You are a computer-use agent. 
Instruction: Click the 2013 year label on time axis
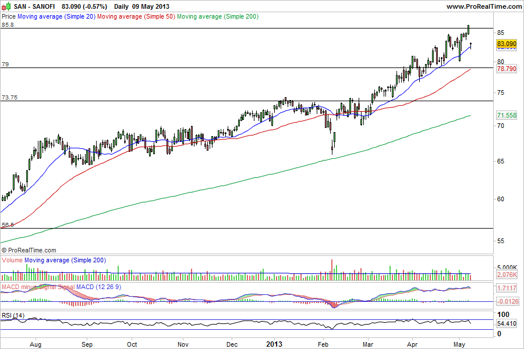[274, 344]
